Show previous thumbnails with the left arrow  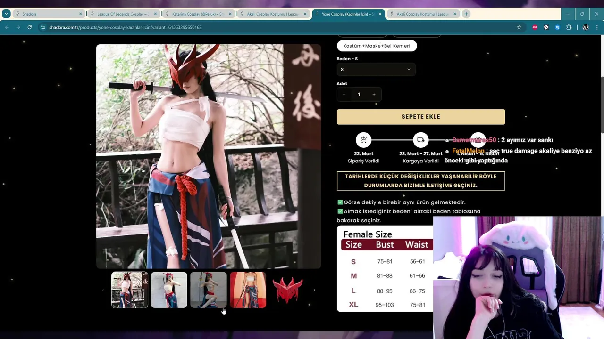click(x=103, y=290)
